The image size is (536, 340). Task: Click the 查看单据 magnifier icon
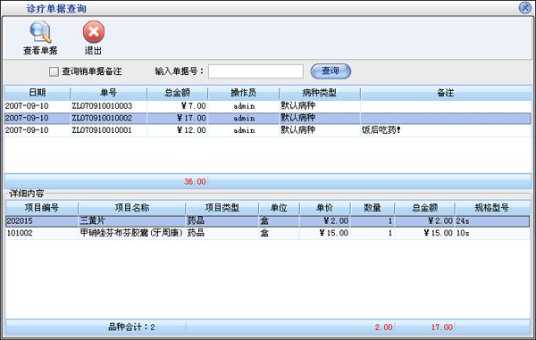point(40,32)
